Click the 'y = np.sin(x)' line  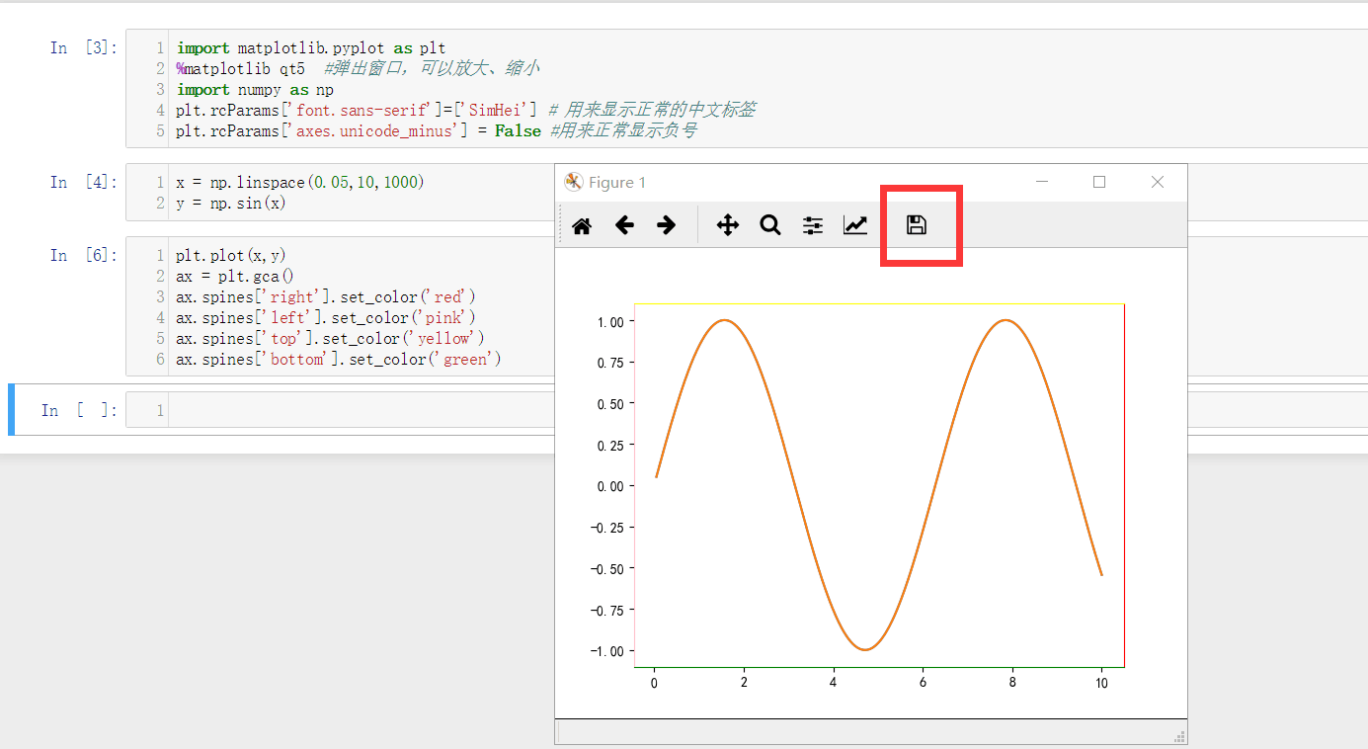231,204
